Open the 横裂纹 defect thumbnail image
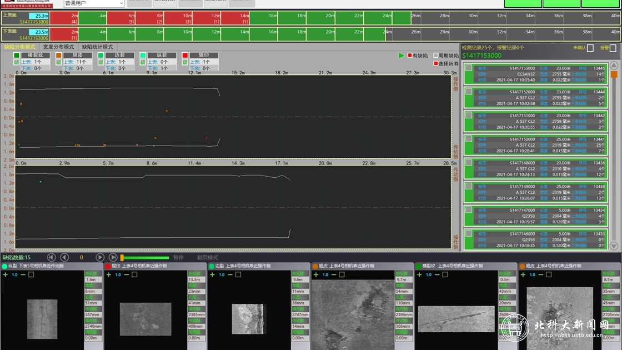 coord(456,319)
